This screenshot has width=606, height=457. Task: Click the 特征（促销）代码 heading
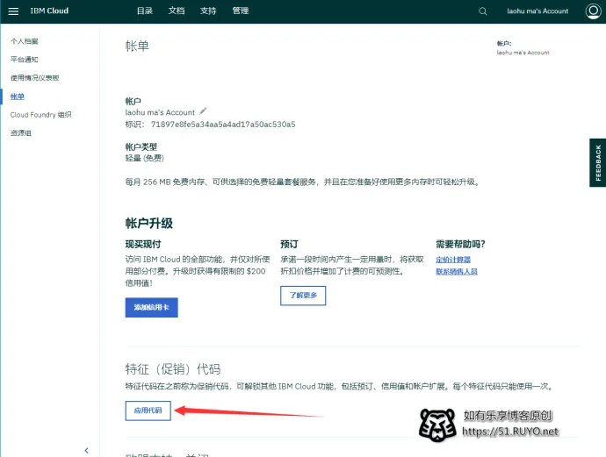point(173,369)
